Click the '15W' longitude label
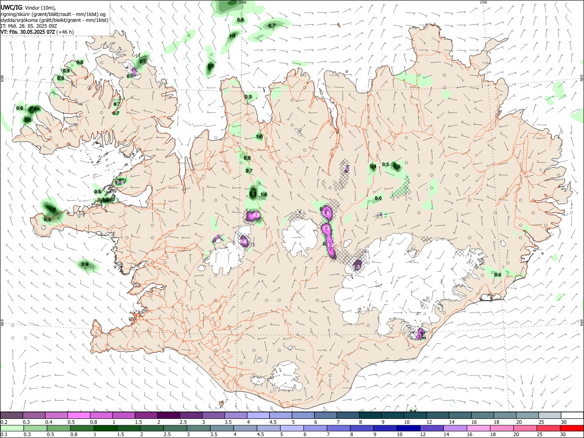Screen dimensions: 584x438 point(484,2)
